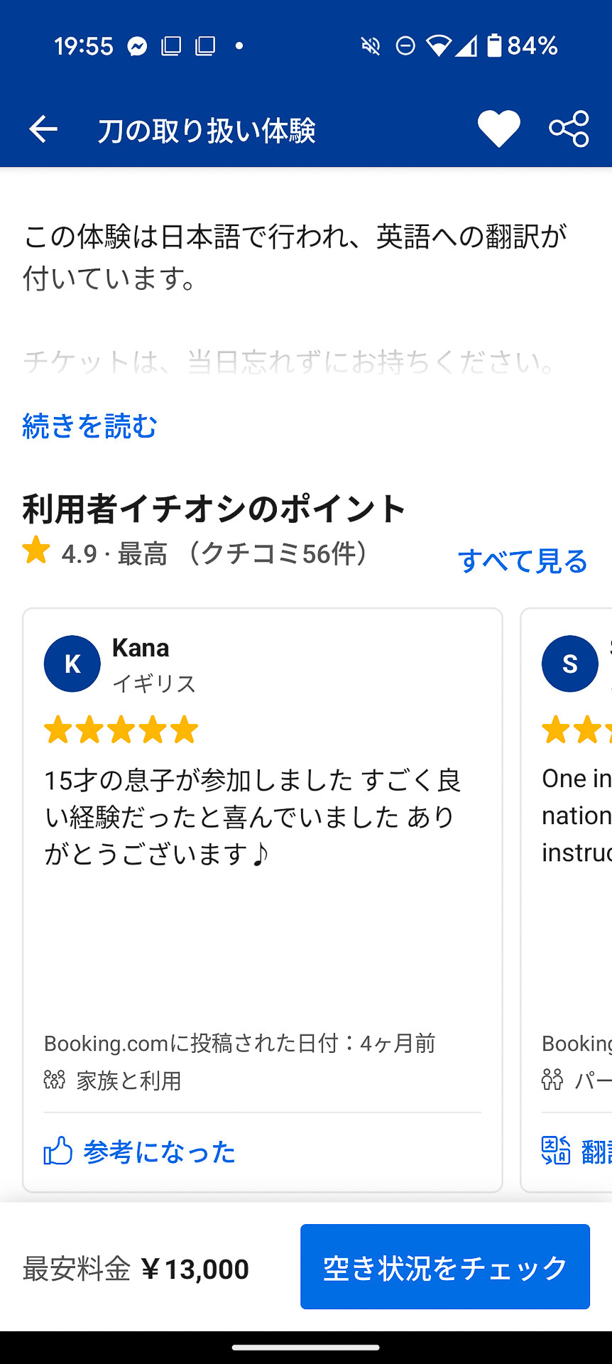Tap the five-star rating row on Kana's review

point(121,729)
